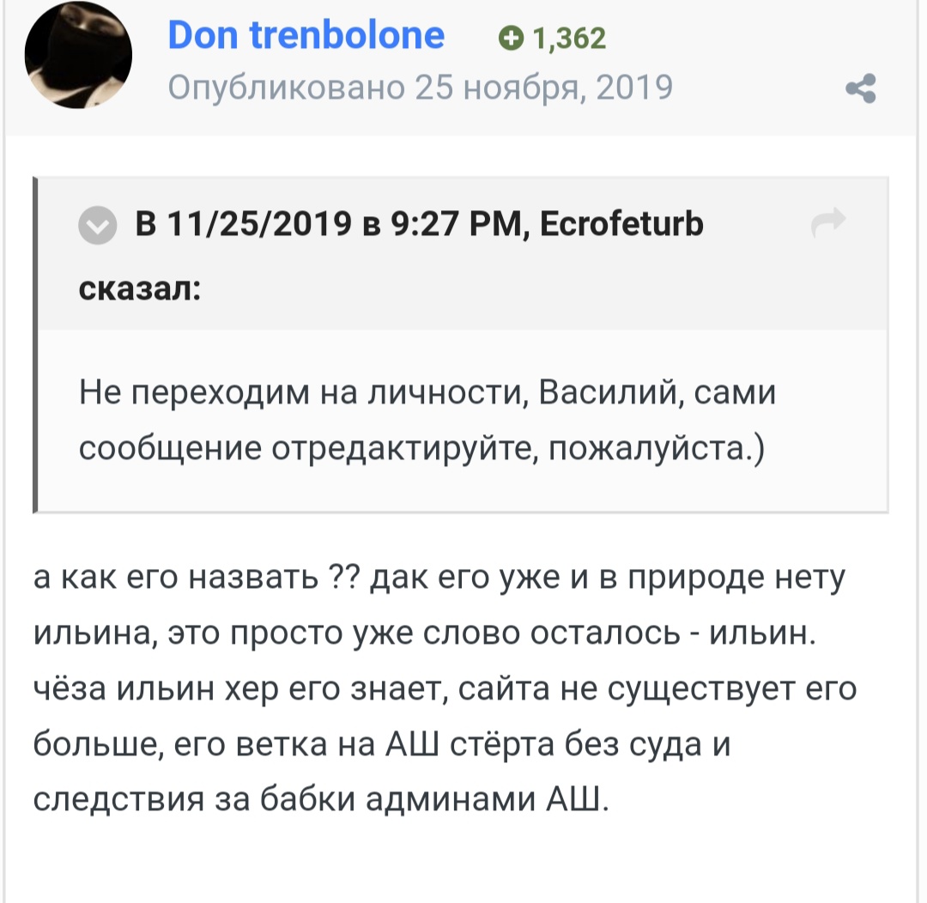This screenshot has height=903, width=927.
Task: Select the reply arrow icon inside the quote block
Action: (829, 221)
